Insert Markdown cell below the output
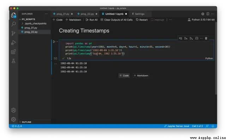Image resolution: width=226 pixels, height=140 pixels. [141, 75]
